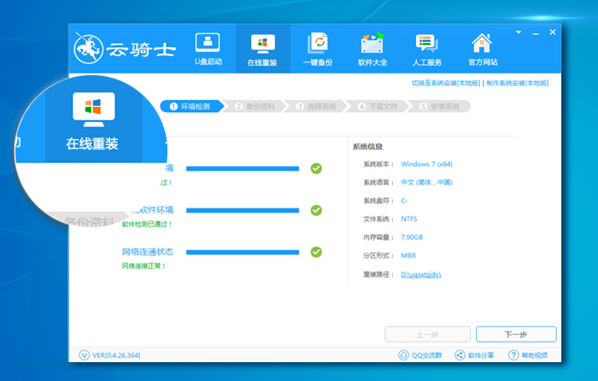Viewport: 598px width, 381px height.
Task: Click the 系统信息 heading
Action: click(367, 146)
